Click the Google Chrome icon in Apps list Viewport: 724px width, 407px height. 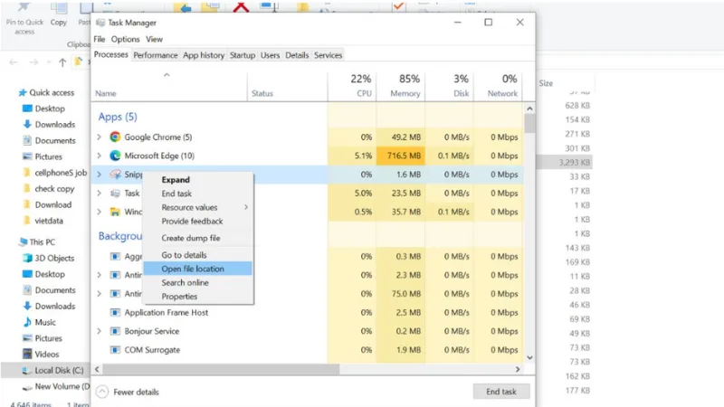pyautogui.click(x=116, y=137)
